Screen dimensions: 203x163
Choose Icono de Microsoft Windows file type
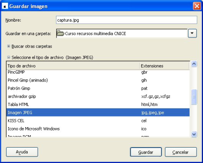point(98,129)
